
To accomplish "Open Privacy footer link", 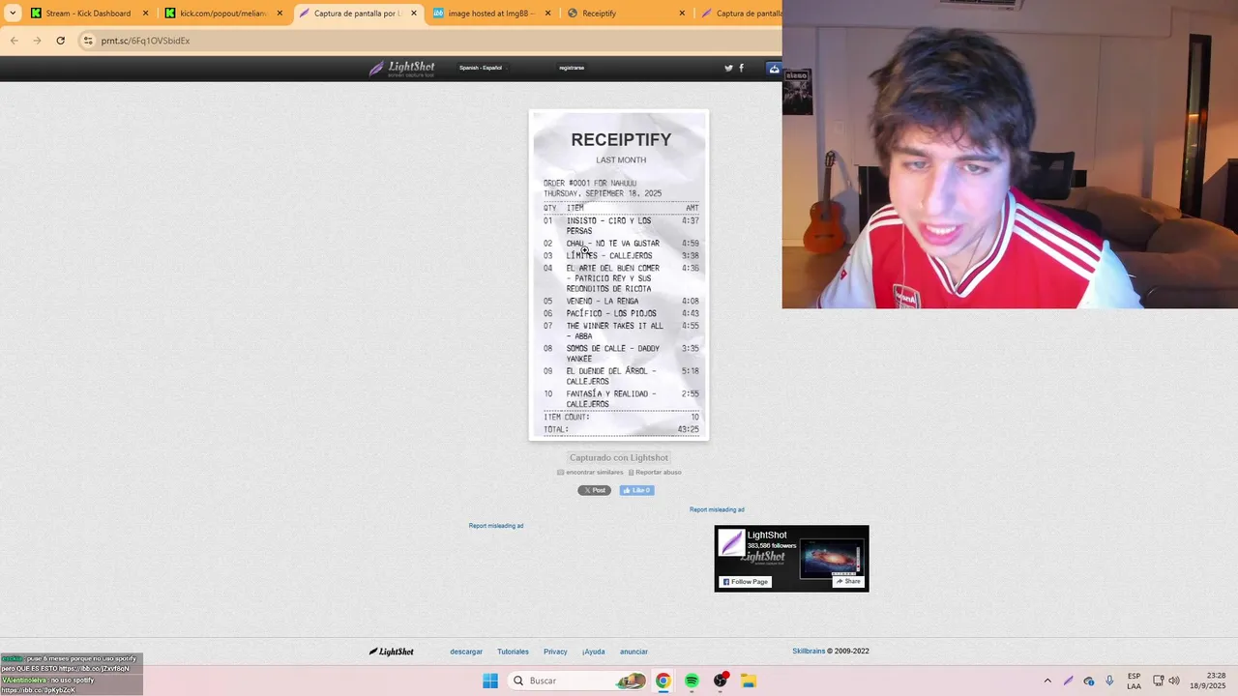I will (555, 652).
